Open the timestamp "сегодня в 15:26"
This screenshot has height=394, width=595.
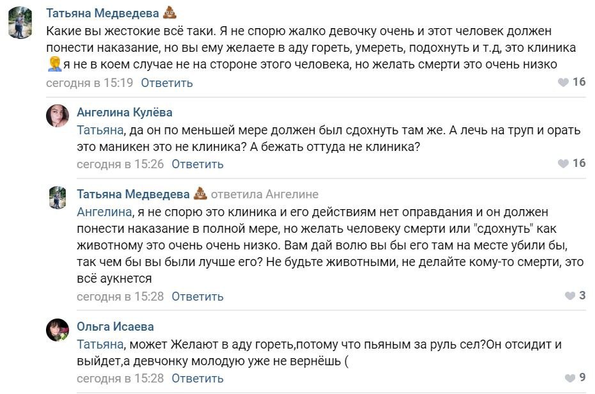click(120, 164)
